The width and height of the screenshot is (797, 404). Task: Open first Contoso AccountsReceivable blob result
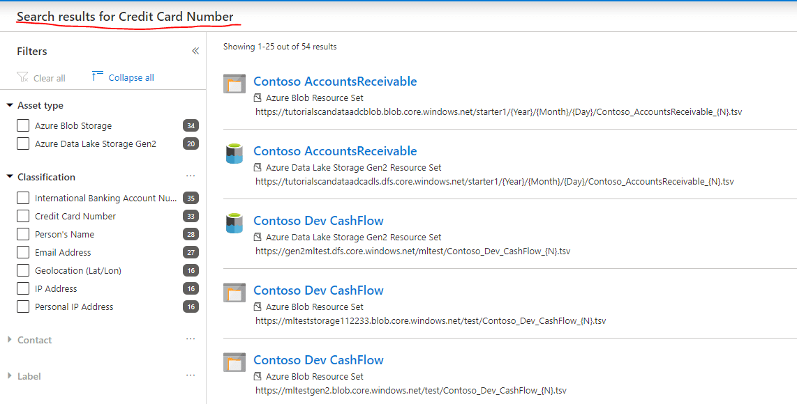click(x=335, y=81)
